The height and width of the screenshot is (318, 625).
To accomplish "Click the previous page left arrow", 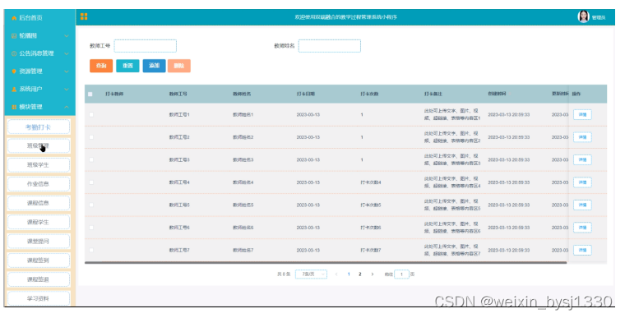I will click(x=336, y=274).
